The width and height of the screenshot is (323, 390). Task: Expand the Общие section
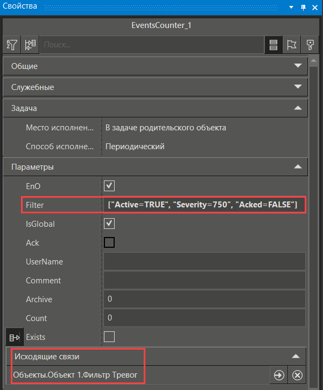coord(298,66)
